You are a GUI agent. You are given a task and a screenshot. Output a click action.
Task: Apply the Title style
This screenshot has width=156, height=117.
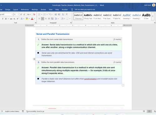pyautogui.click(x=146, y=16)
